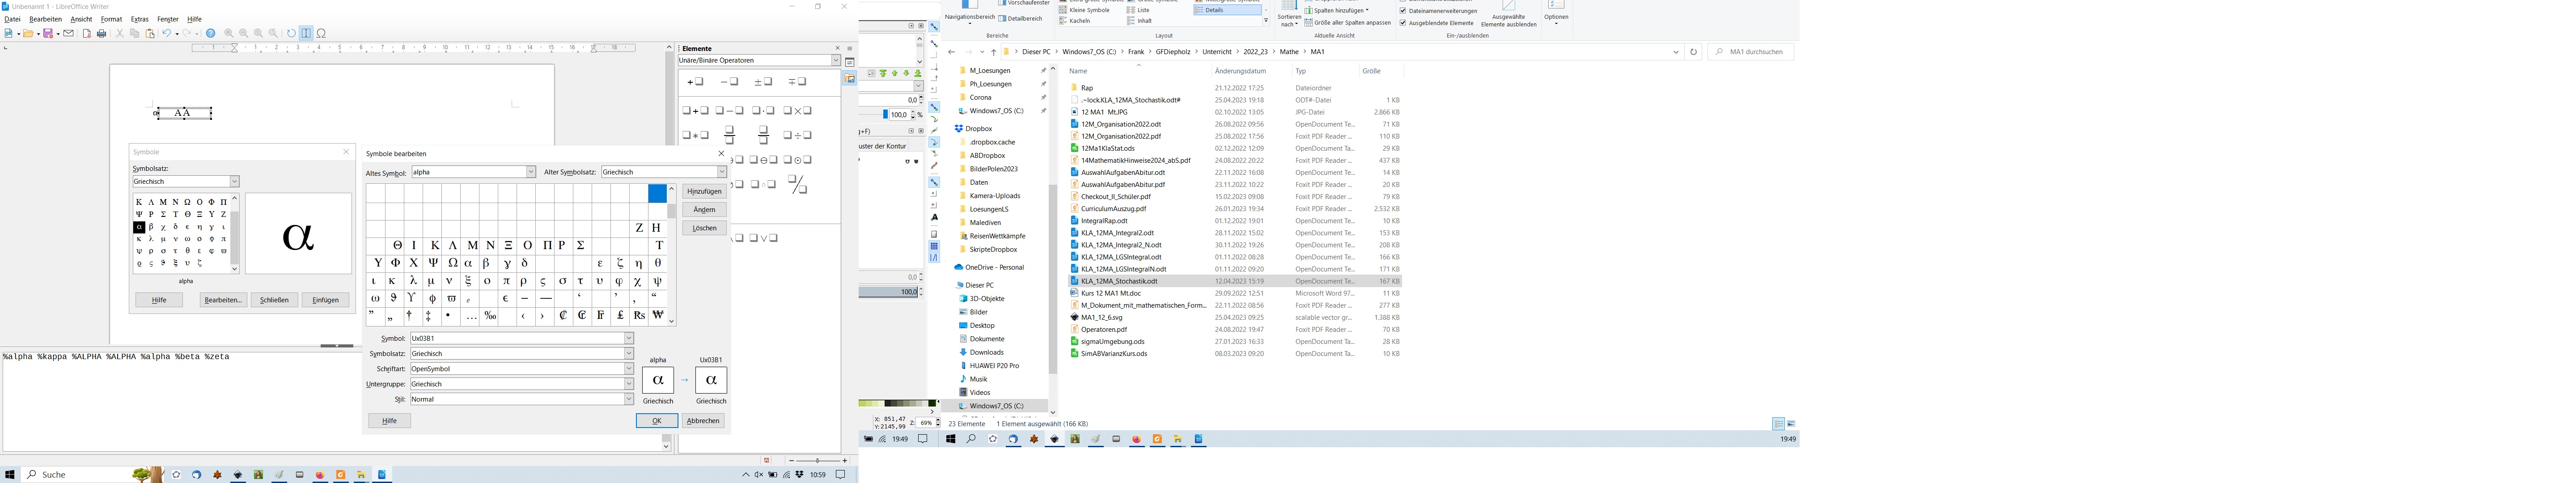Screen dimensions: 2576x483
Task: Open the Datei menu
Action: click(12, 19)
